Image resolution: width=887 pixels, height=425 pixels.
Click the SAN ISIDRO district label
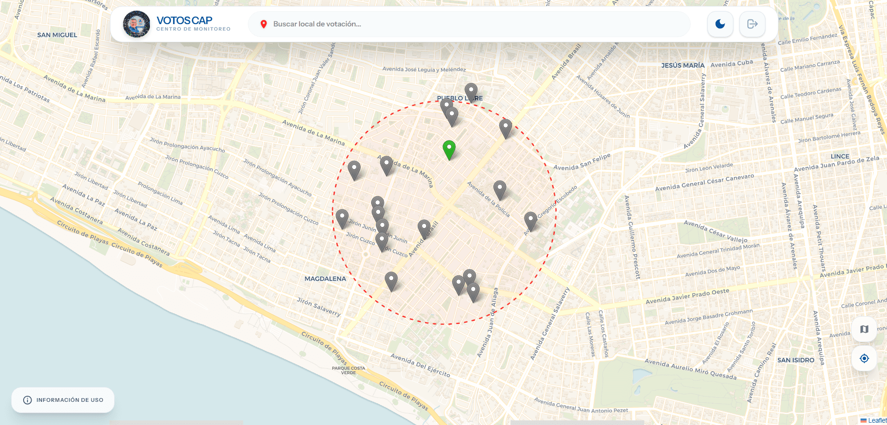click(x=796, y=360)
